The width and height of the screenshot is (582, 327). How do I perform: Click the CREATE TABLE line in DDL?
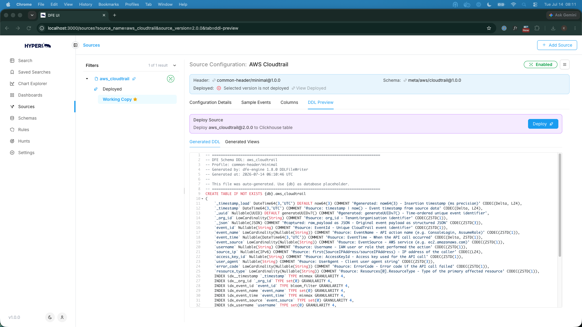256,194
